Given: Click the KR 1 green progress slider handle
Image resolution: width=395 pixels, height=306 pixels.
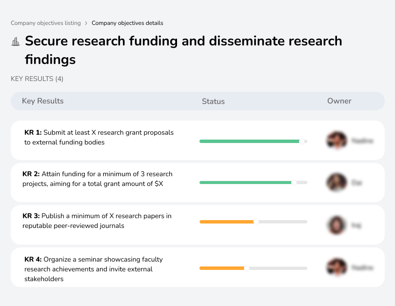Looking at the screenshot, I should (302, 141).
